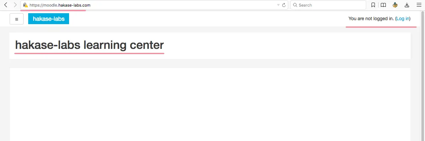
Task: Toggle the Moodle side navigation drawer button
Action: (17, 19)
